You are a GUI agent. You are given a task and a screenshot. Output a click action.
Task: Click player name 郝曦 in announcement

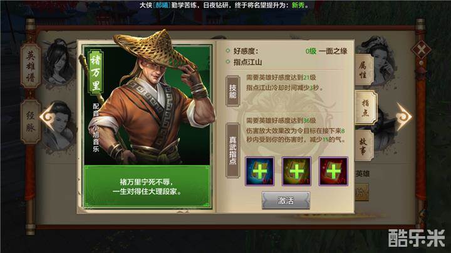point(162,5)
